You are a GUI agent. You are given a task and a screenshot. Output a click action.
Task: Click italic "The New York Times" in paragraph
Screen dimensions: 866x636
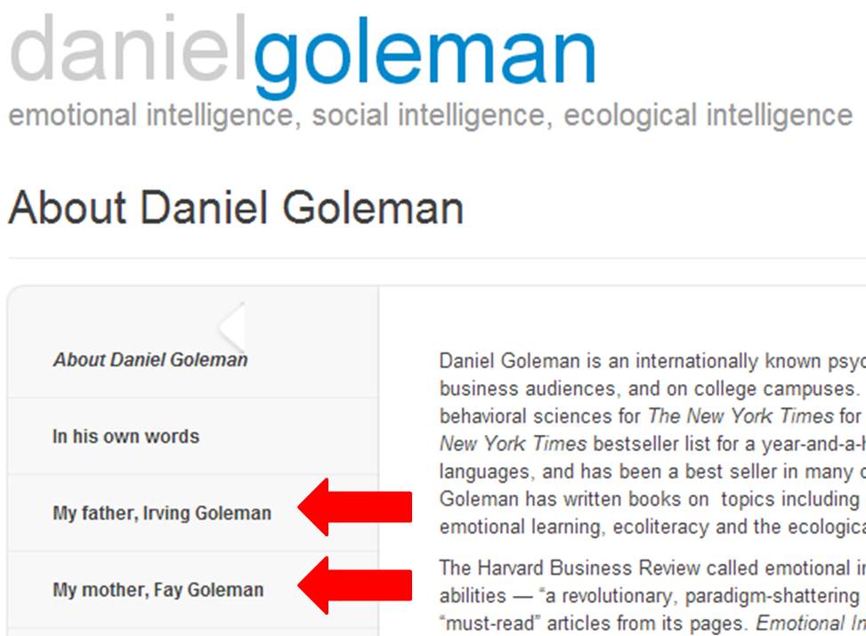[741, 415]
